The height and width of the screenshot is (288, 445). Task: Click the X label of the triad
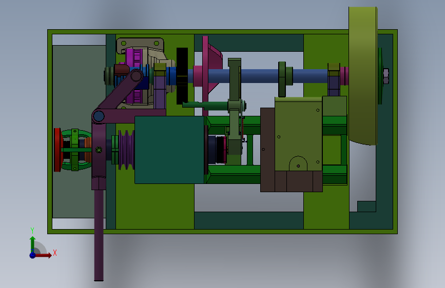click(55, 253)
